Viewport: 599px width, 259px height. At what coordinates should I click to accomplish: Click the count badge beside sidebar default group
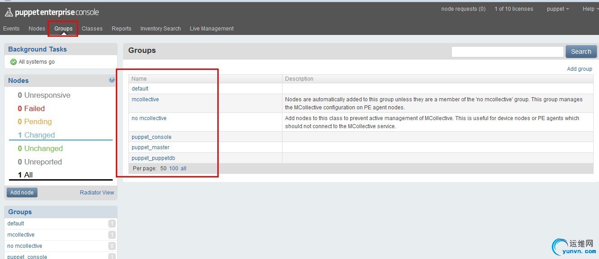point(112,224)
